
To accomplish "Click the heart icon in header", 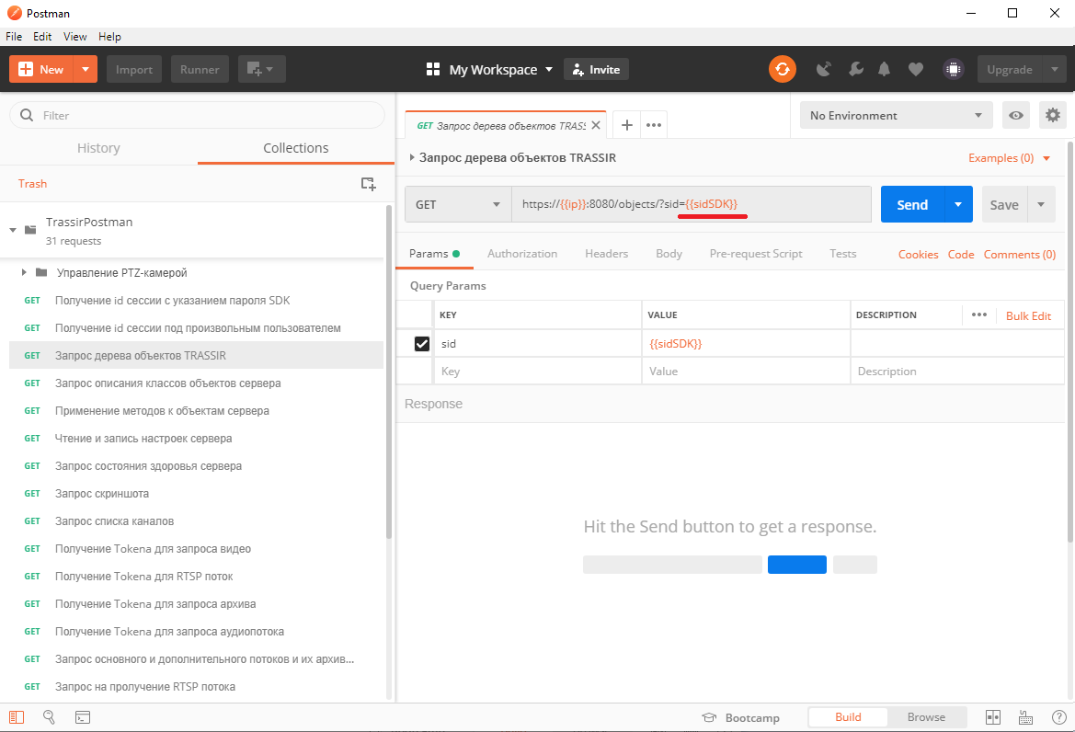I will click(x=915, y=69).
